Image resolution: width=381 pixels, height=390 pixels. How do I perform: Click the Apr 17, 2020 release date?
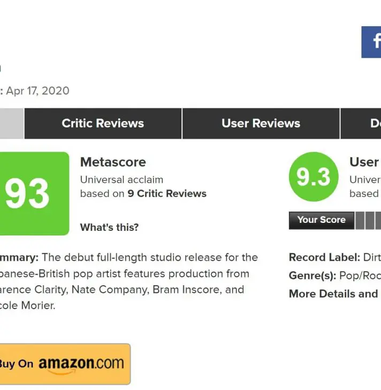pos(37,91)
